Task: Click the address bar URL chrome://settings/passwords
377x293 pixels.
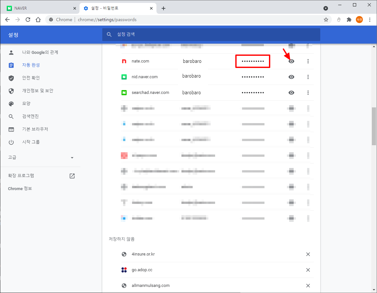Action: tap(107, 20)
